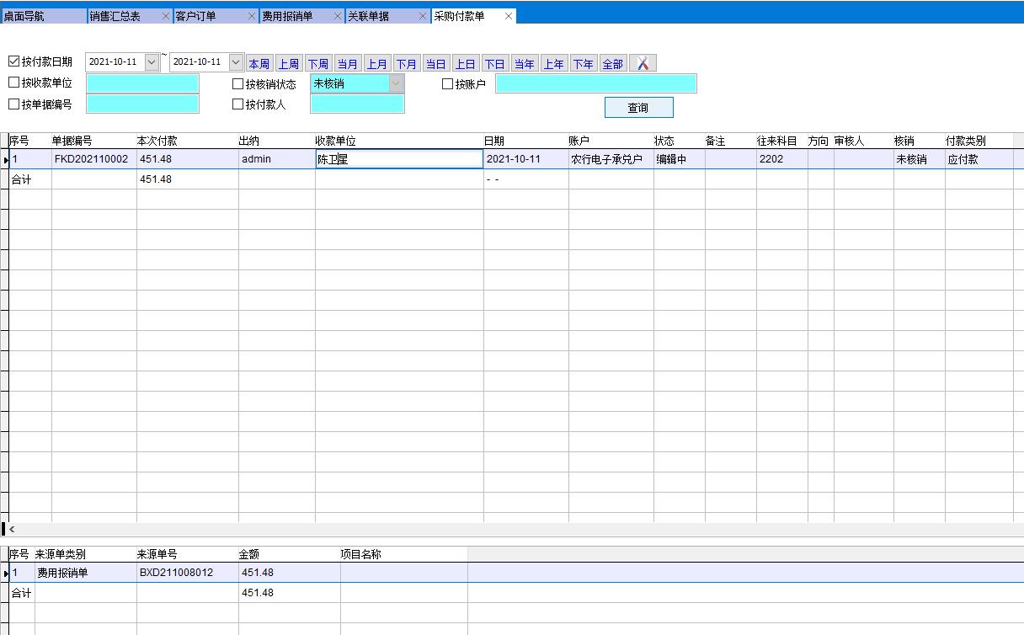The height and width of the screenshot is (635, 1024).
Task: Switch to the 桌面导航 tab
Action: [x=42, y=16]
